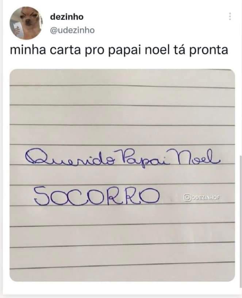Click the word 'carta' in tweet
The height and width of the screenshot is (298, 242).
65,51
